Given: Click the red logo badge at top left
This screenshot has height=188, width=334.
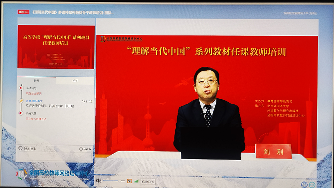Looking at the screenshot, I should tap(23, 12).
